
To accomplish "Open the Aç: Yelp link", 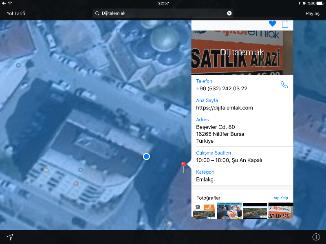I will [x=281, y=198].
